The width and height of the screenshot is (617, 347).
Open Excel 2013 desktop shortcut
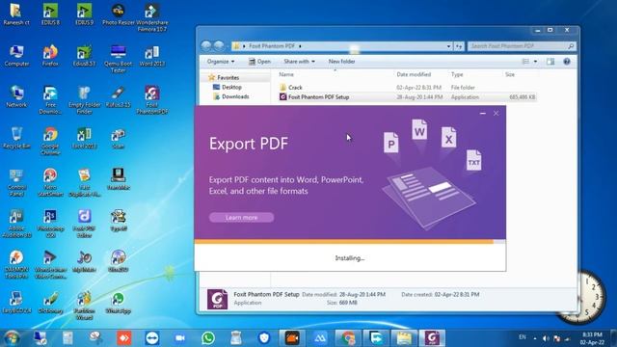tap(84, 138)
